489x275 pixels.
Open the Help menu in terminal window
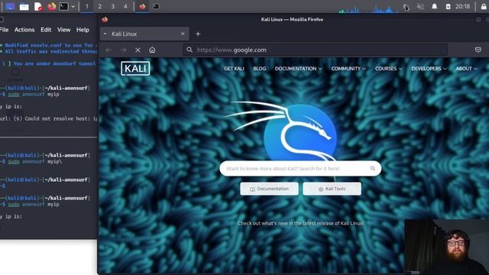[83, 30]
